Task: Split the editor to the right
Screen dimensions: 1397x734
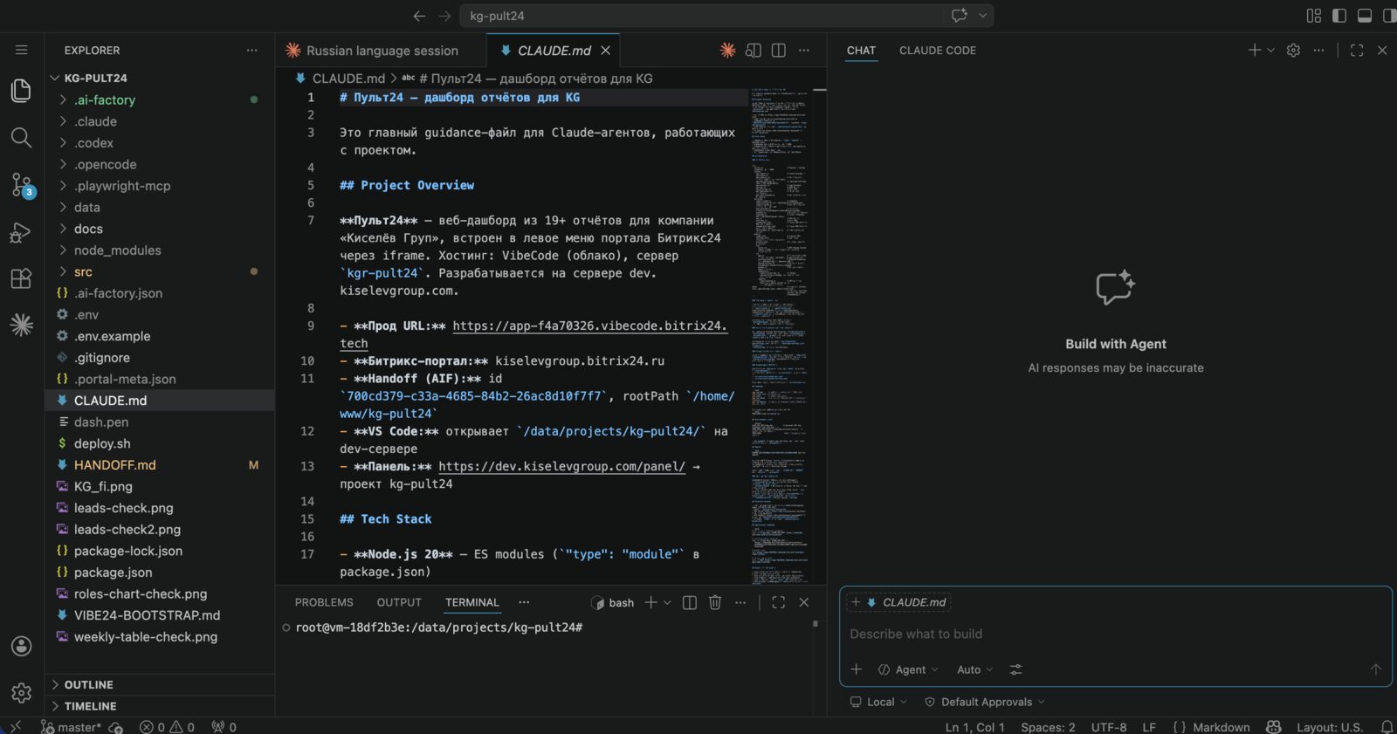Action: click(x=779, y=51)
